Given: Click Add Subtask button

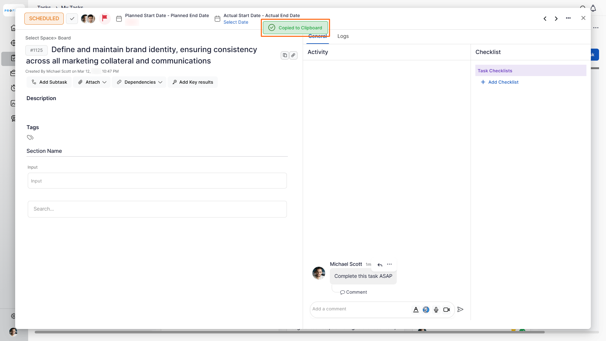Looking at the screenshot, I should (49, 82).
